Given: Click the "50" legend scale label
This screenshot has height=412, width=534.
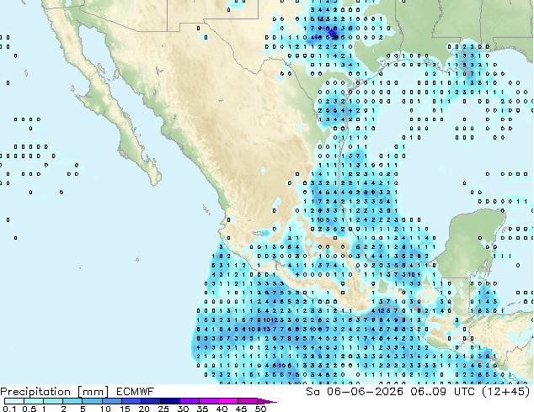Looking at the screenshot, I should [x=260, y=409].
